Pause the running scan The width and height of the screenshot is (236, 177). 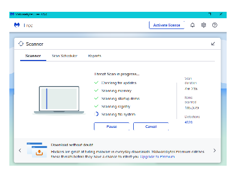pyautogui.click(x=112, y=126)
